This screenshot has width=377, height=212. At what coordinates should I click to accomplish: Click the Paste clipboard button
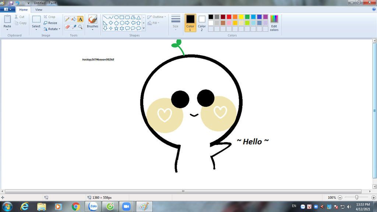(x=7, y=19)
